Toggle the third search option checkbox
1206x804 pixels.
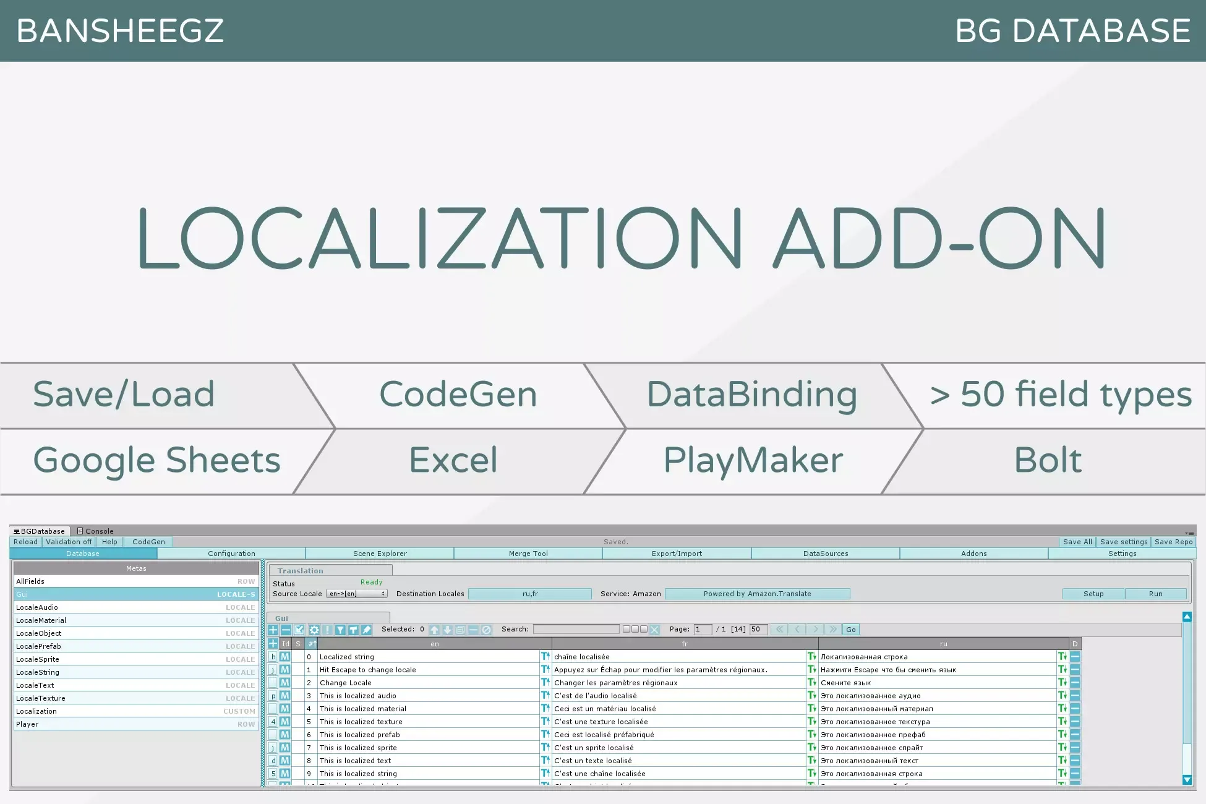point(644,629)
